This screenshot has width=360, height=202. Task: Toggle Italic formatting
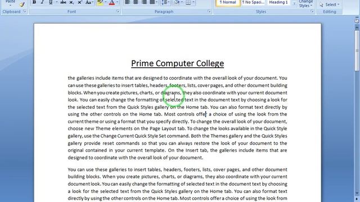pos(42,2)
